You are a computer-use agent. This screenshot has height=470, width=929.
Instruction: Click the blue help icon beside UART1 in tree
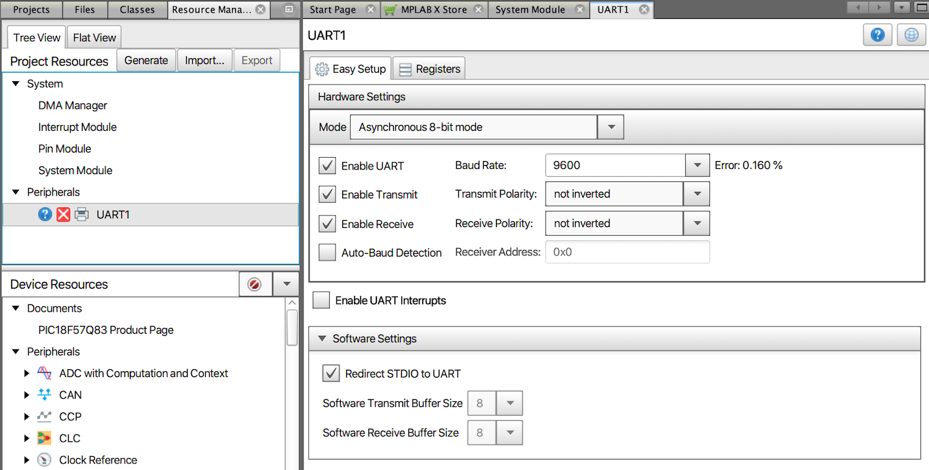[45, 214]
